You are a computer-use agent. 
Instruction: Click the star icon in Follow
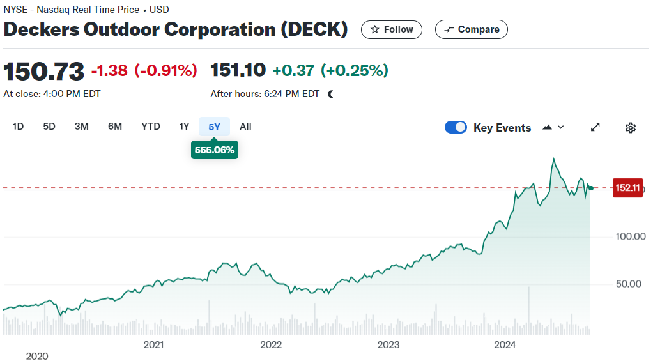375,29
